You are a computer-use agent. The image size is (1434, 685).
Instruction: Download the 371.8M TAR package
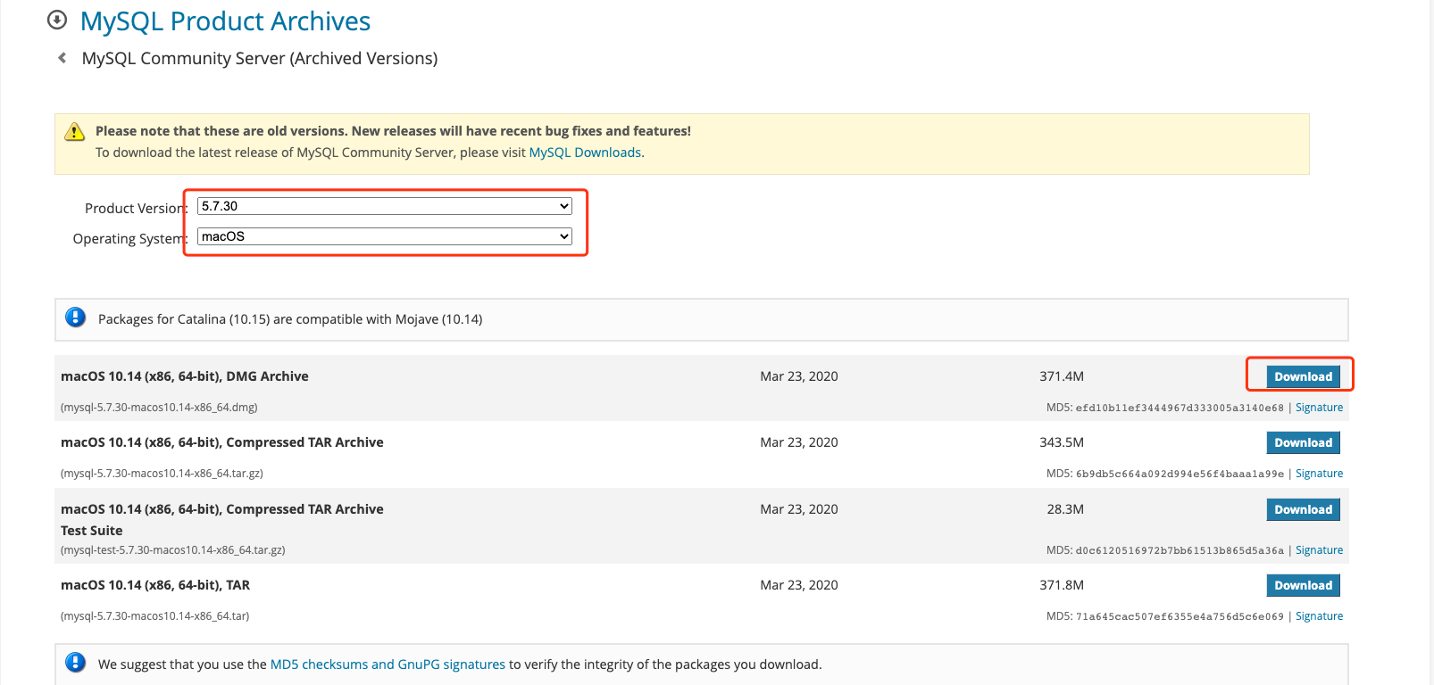(x=1303, y=585)
